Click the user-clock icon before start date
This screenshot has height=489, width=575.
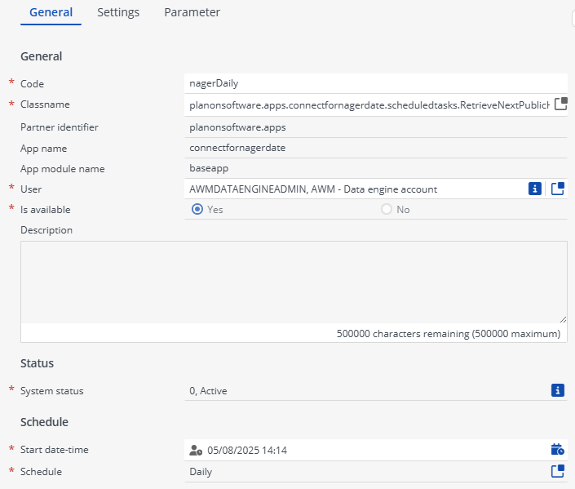(196, 450)
